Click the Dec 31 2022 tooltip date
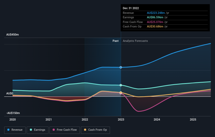 (131, 8)
